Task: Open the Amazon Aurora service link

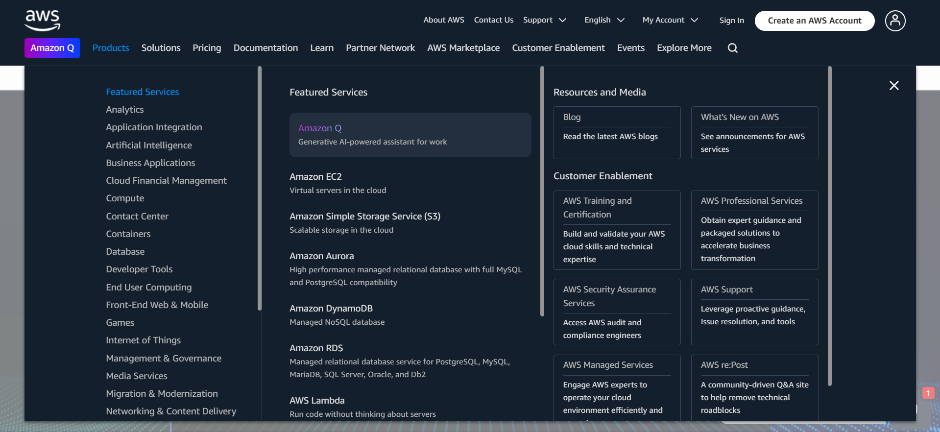Action: tap(321, 256)
